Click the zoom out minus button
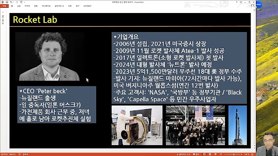278x156 pixels. tap(225, 154)
